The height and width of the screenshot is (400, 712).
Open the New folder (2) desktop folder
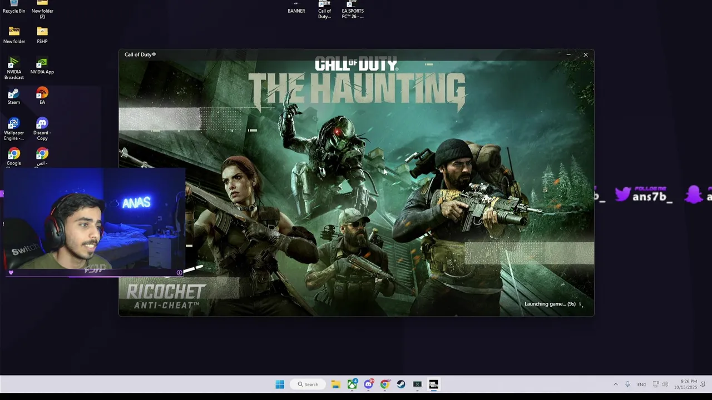click(42, 9)
